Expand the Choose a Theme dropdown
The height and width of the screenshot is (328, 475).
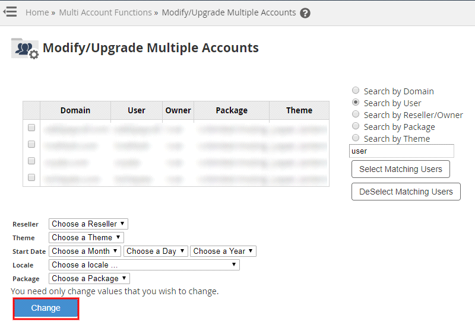[x=85, y=237]
